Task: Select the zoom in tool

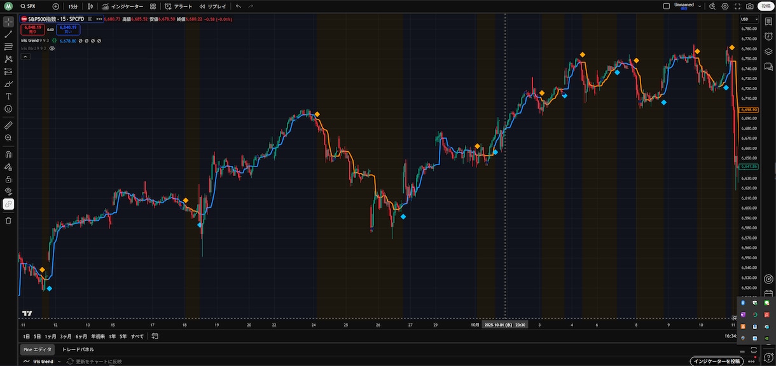Action: coord(8,137)
